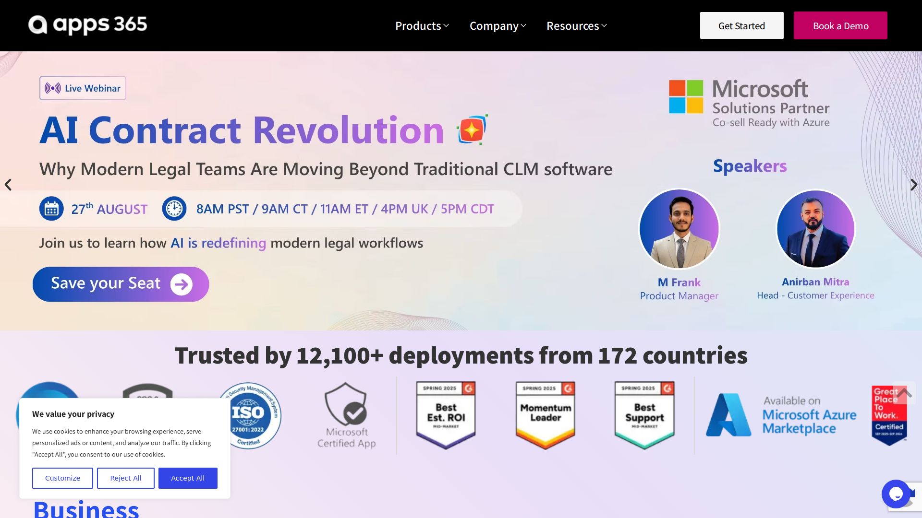Click the 27th AUGUST date text
The width and height of the screenshot is (922, 518).
click(109, 209)
